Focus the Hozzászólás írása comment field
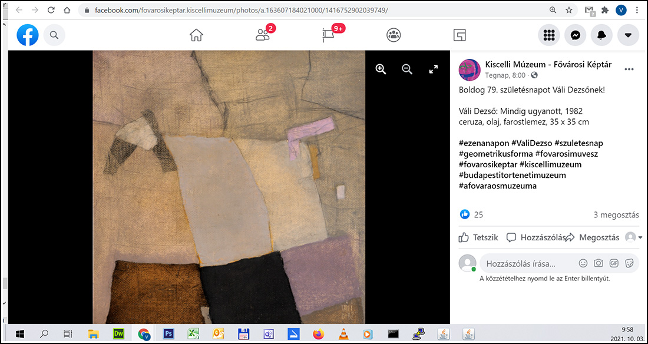The height and width of the screenshot is (344, 648). tap(560, 263)
